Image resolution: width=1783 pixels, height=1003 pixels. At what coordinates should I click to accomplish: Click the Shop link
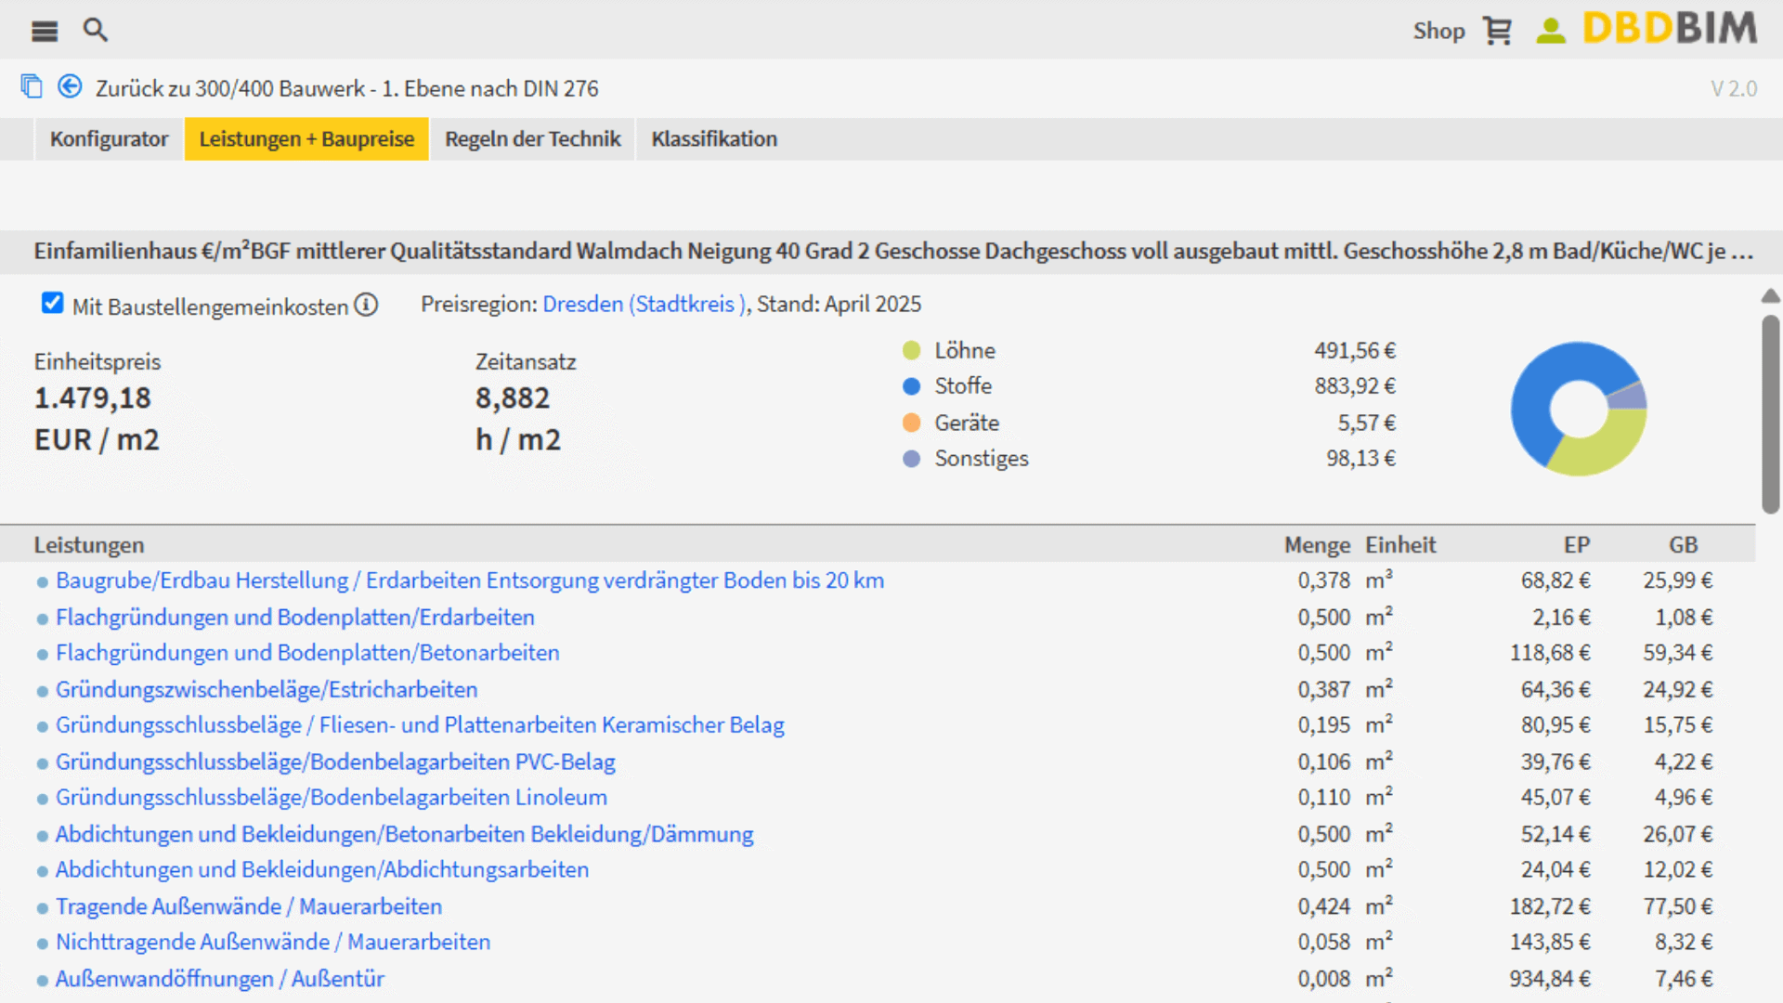[x=1438, y=31]
